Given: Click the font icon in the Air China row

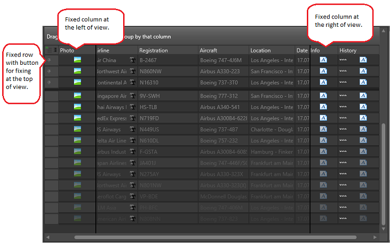Looking at the screenshot, I should (133, 60).
